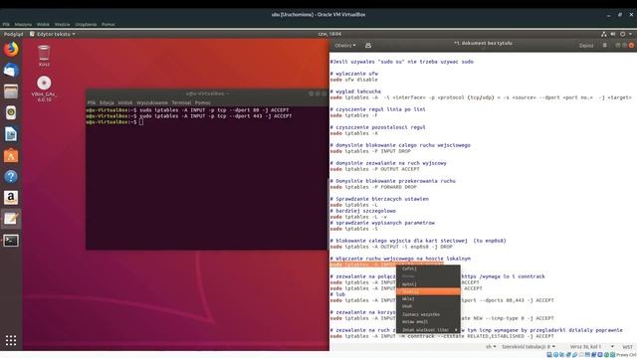The image size is (637, 358).
Task: Click Otwórz dropdown in text editor
Action: coord(345,46)
